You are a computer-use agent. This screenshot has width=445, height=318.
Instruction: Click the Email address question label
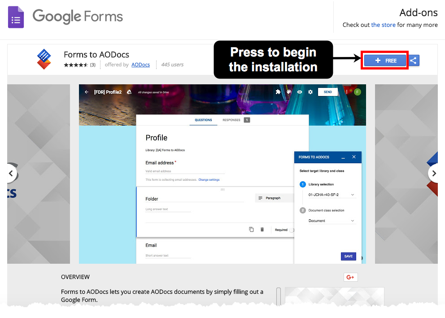[160, 163]
